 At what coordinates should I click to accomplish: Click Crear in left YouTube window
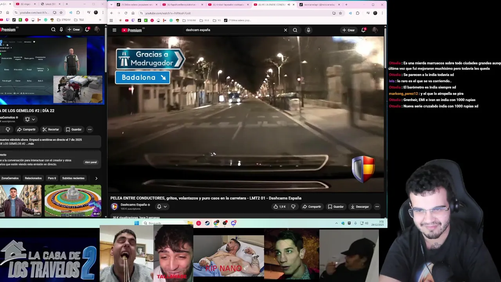click(x=74, y=29)
